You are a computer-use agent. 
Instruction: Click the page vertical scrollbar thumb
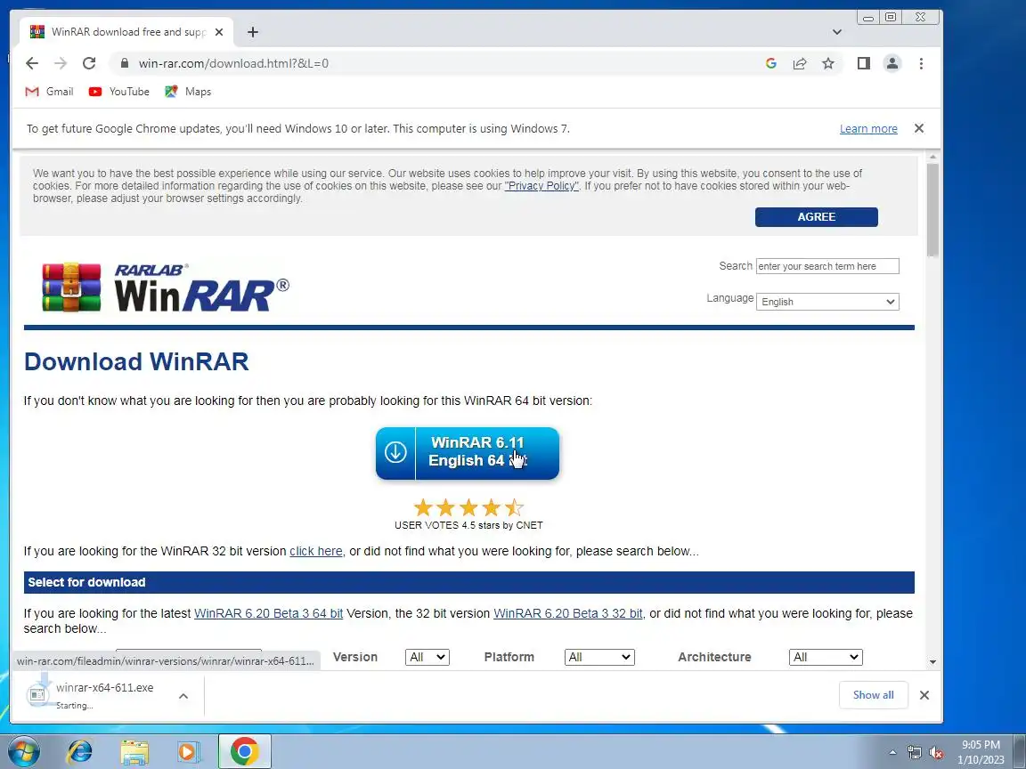[932, 209]
